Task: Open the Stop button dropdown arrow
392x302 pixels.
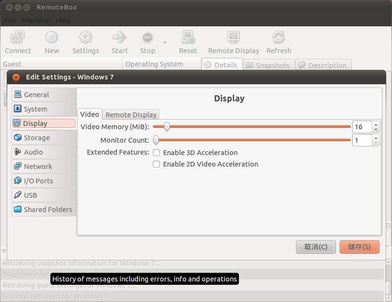Action: tap(165, 43)
